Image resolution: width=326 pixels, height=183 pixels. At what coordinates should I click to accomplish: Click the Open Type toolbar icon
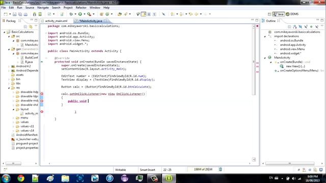click(120, 14)
